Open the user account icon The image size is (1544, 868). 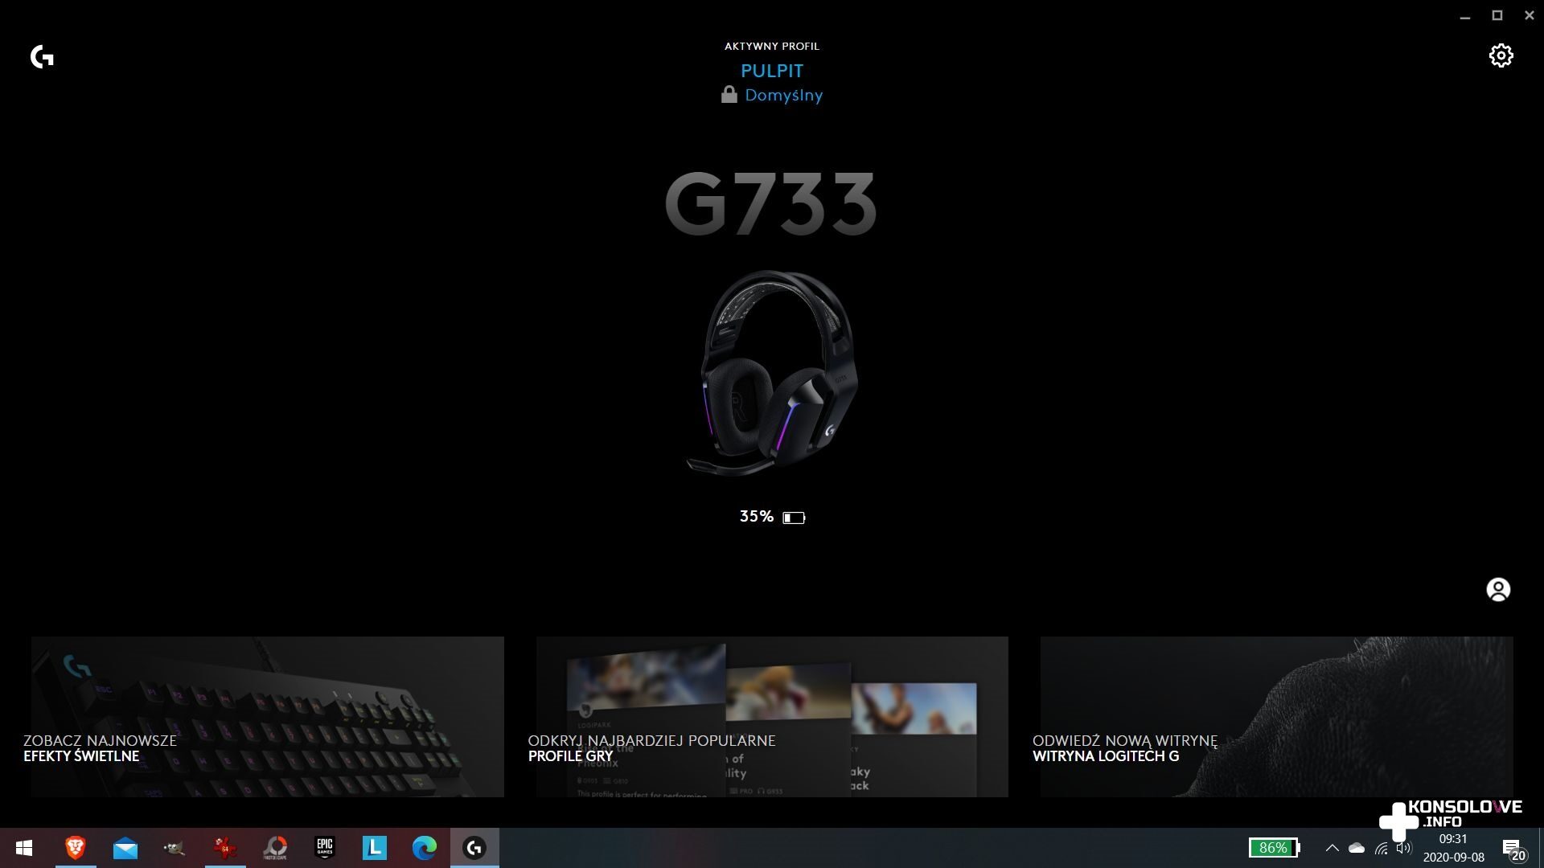click(x=1497, y=590)
